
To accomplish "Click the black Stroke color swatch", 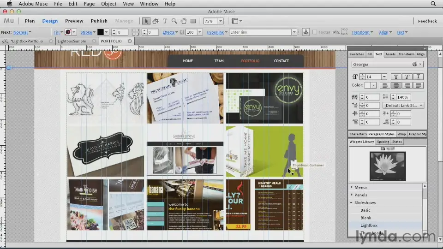I will [100, 32].
